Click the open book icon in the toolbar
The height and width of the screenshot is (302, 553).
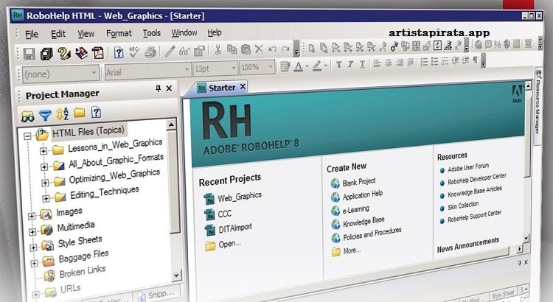click(x=81, y=53)
